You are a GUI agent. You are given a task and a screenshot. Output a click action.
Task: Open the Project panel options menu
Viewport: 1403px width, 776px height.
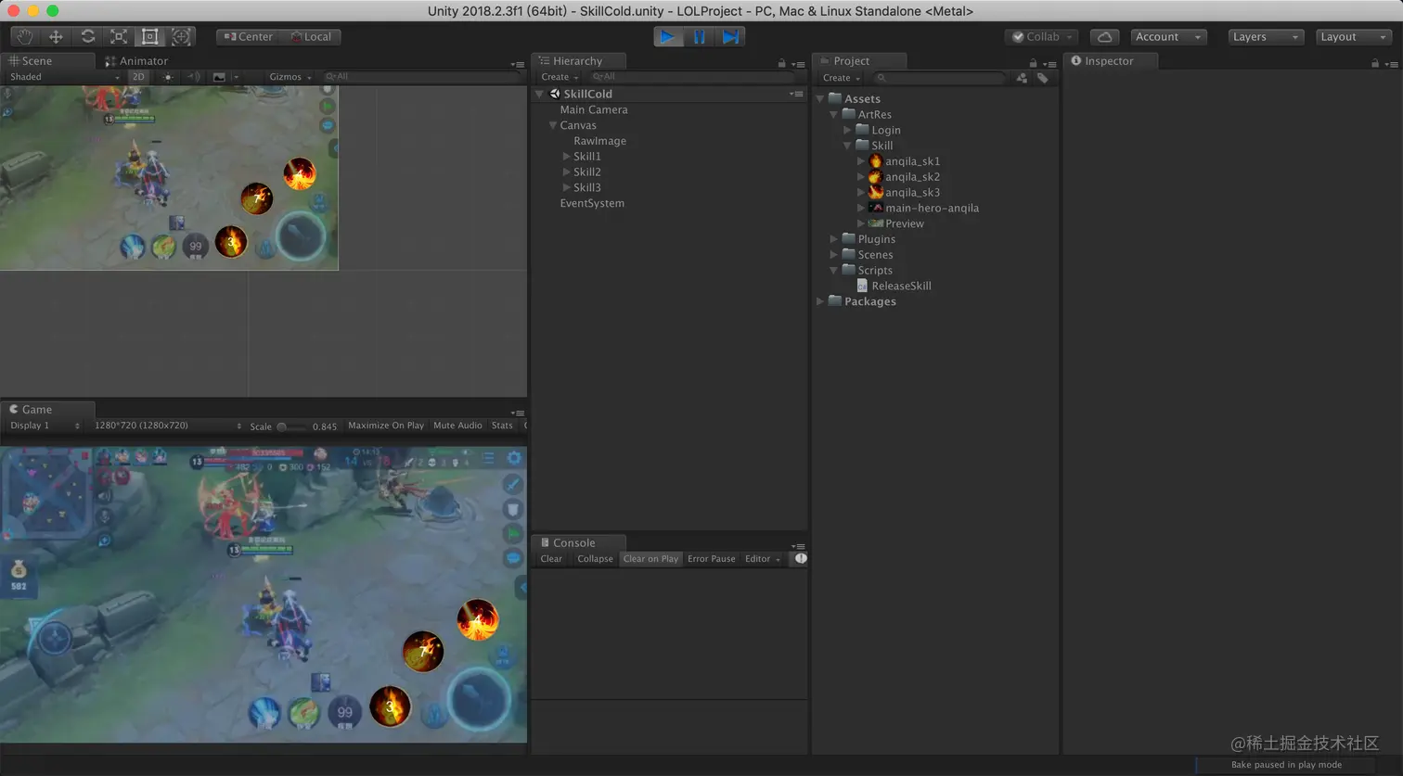pos(1049,64)
